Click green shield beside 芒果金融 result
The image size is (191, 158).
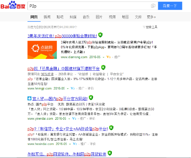pyautogui.click(x=103, y=68)
